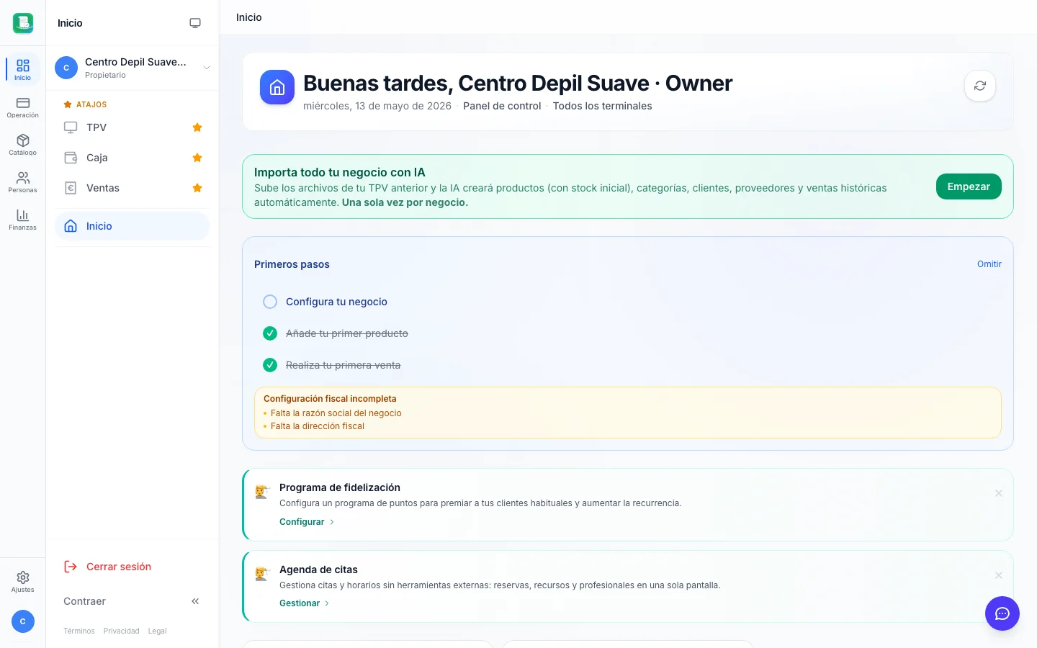Click Empezar to import with IA
The width and height of the screenshot is (1037, 648).
[969, 186]
